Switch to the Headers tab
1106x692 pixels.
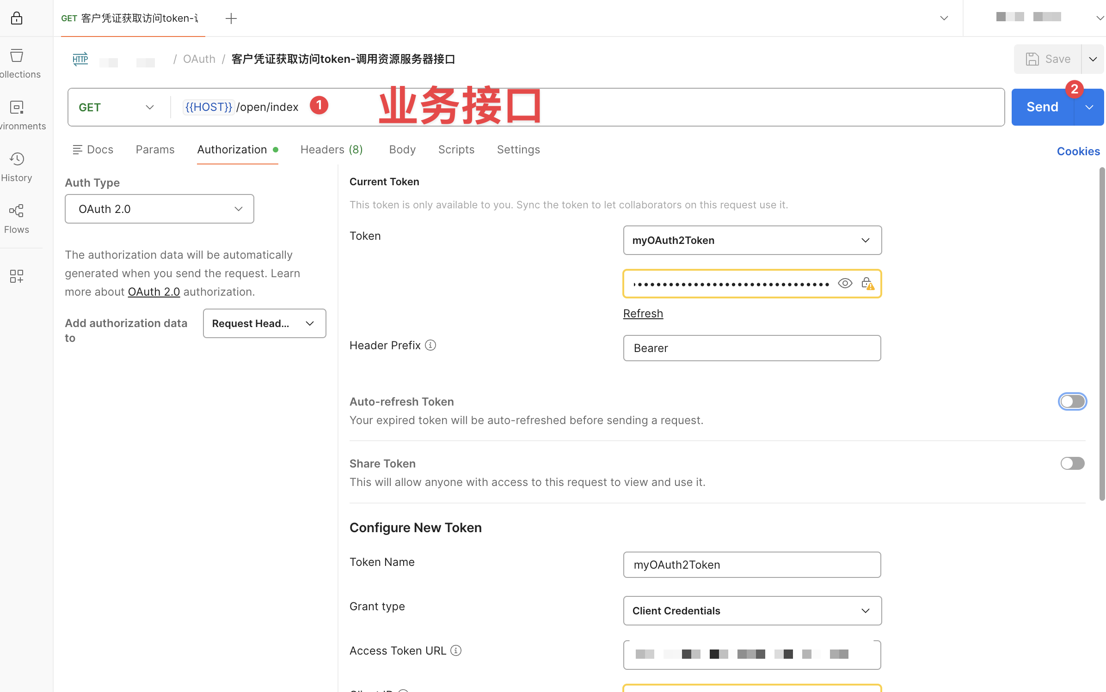pos(331,150)
